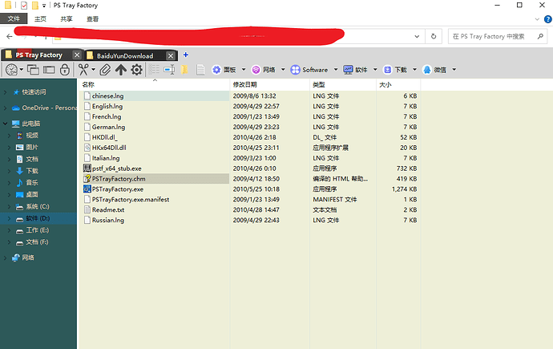
Task: Open address bar history dropdown
Action: tap(417, 36)
